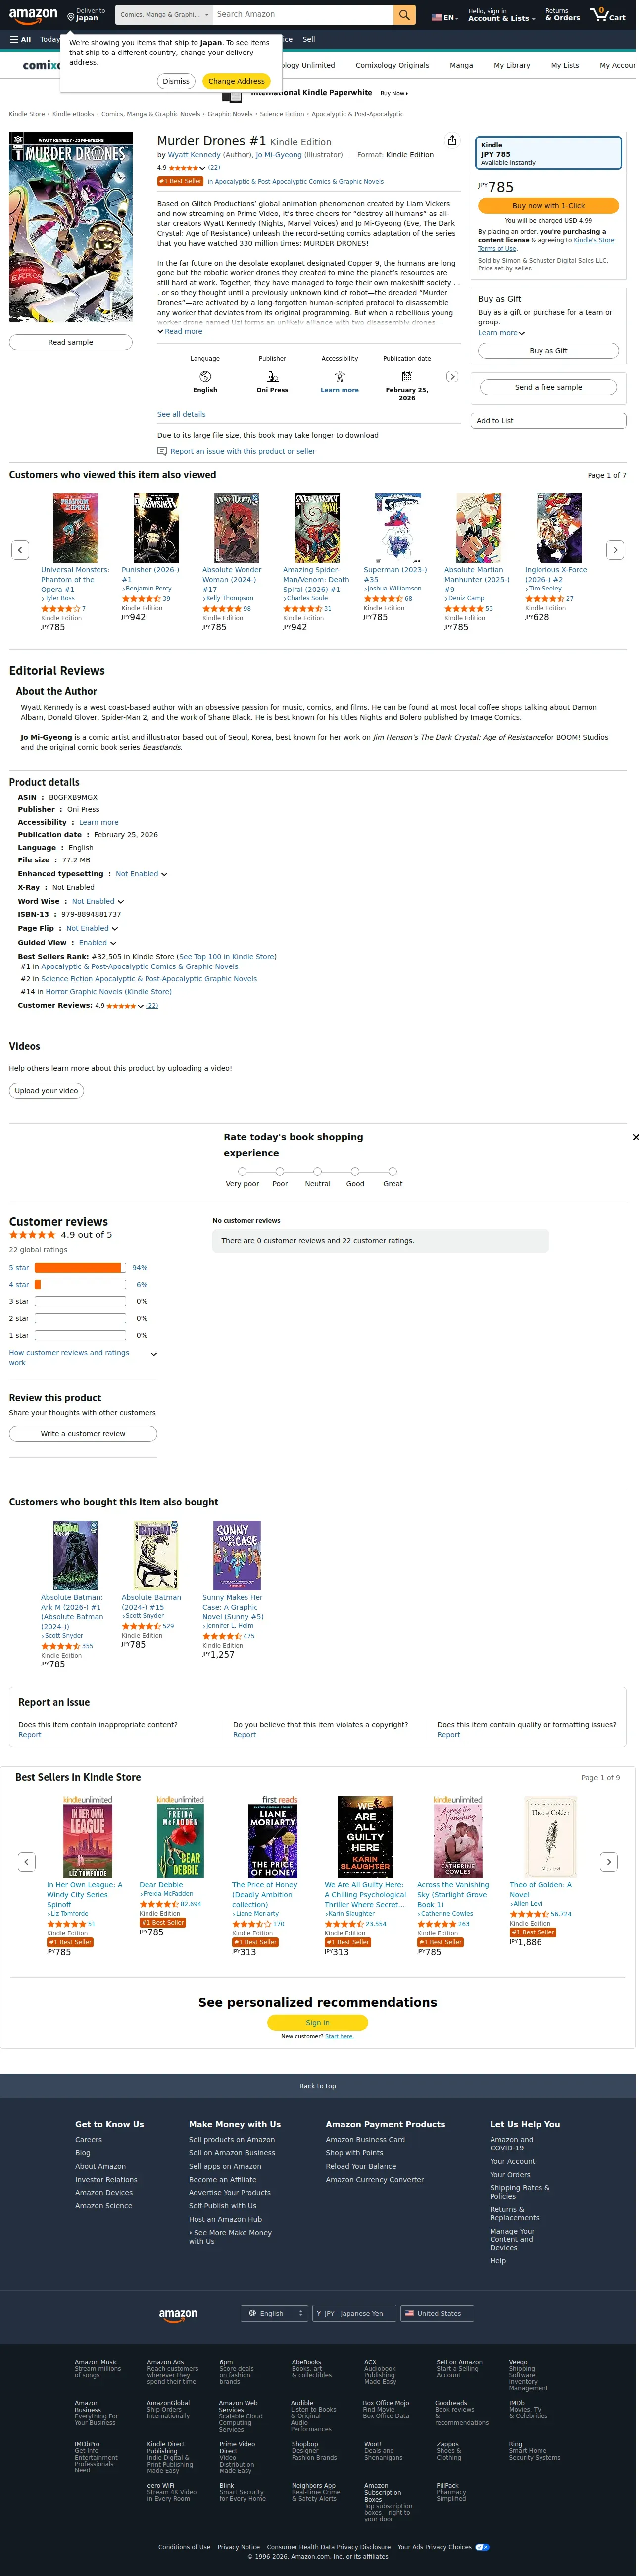This screenshot has height=2576, width=639.
Task: Click the Read sample button
Action: (71, 342)
